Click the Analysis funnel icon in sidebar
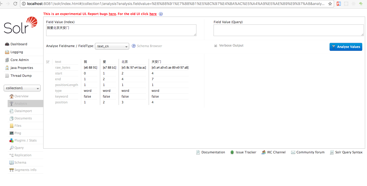Image resolution: width=367 pixels, height=186 pixels. tap(12, 104)
